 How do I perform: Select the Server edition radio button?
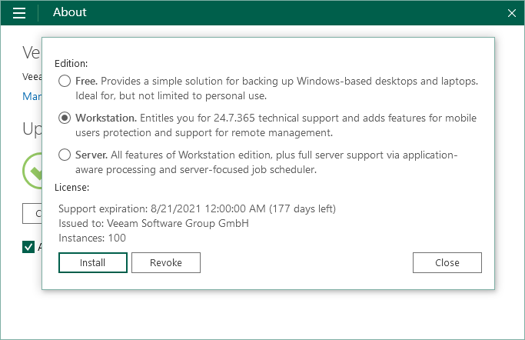click(x=65, y=155)
